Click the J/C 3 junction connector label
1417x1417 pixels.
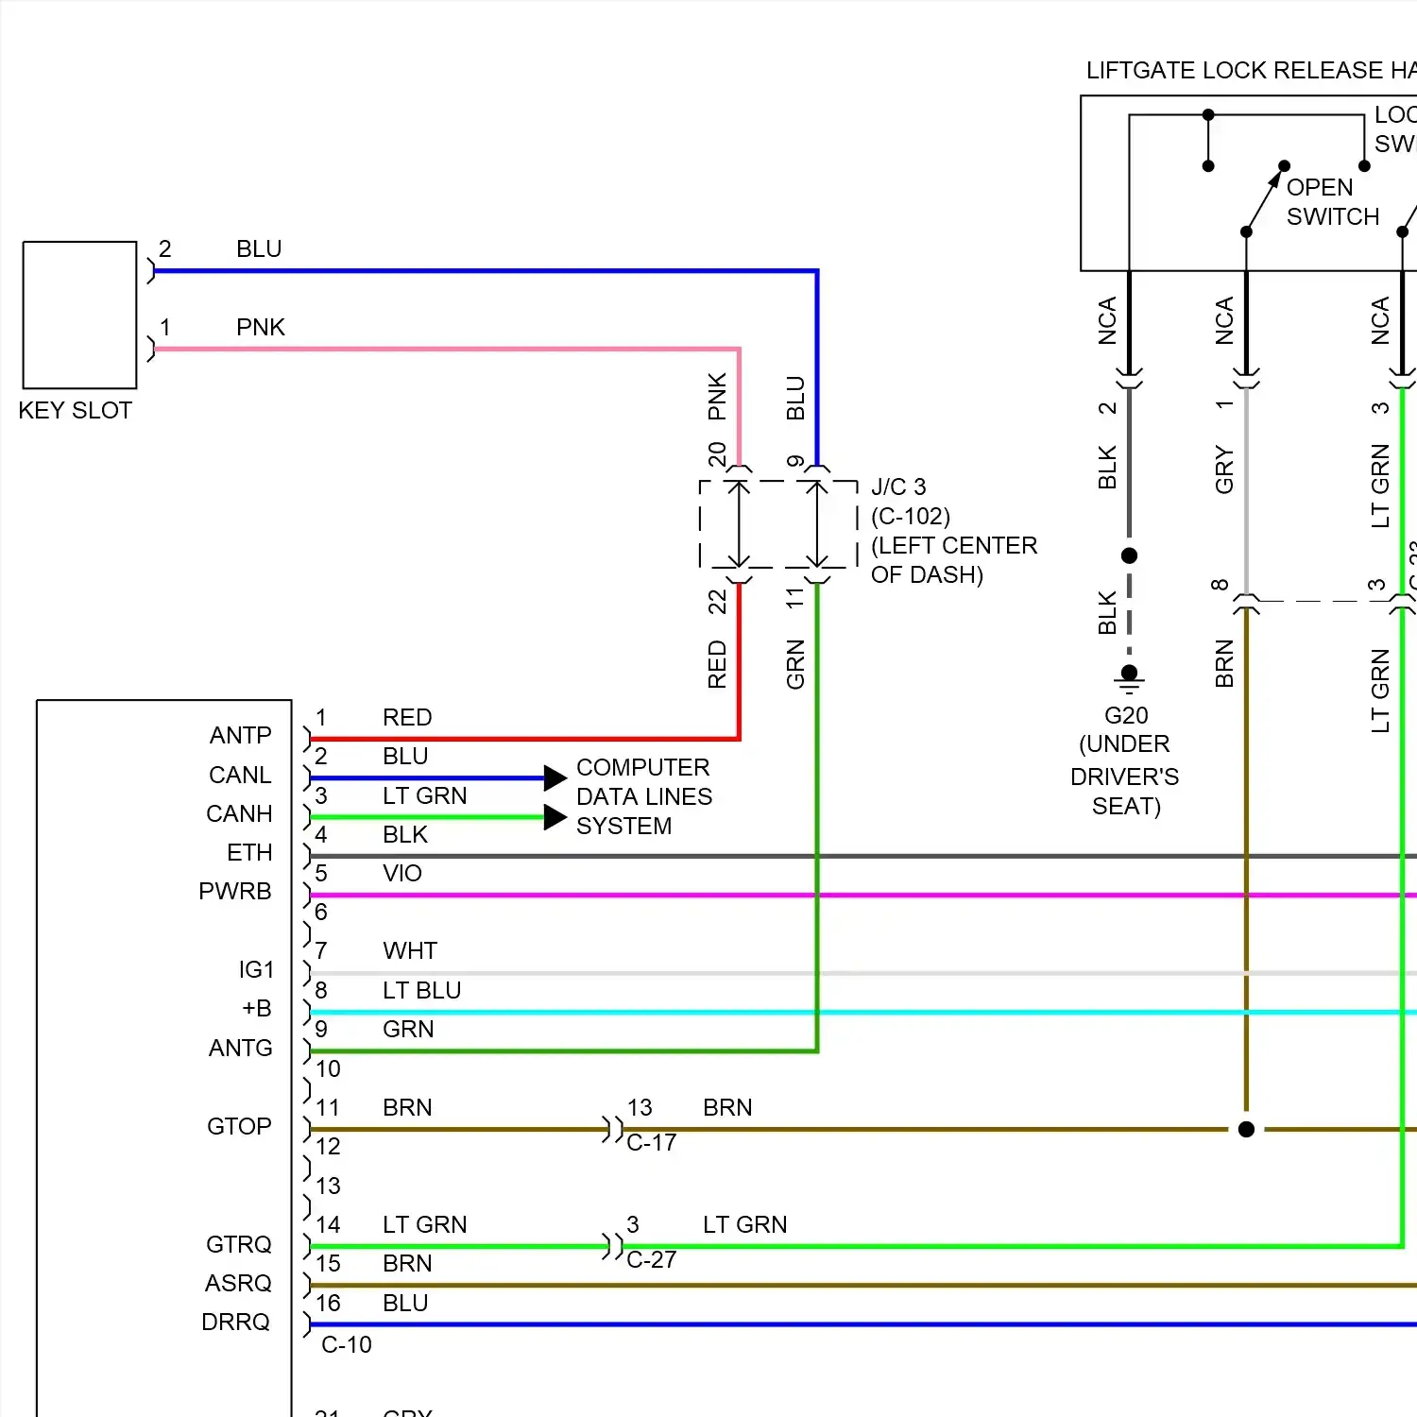(x=898, y=487)
